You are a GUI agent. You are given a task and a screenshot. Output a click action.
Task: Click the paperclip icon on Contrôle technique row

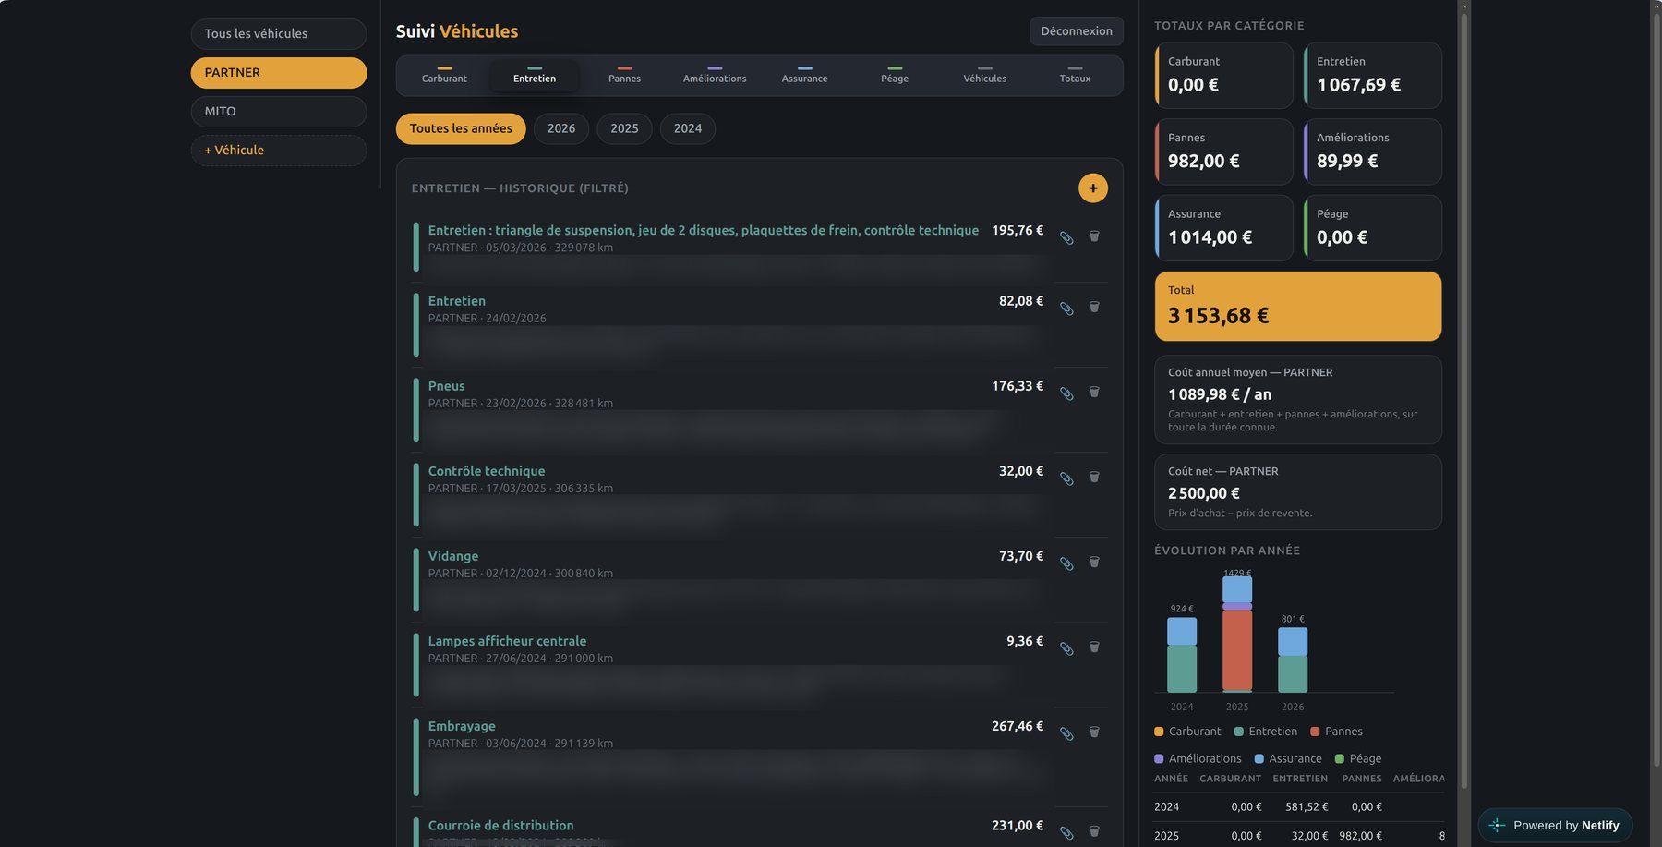(1066, 478)
